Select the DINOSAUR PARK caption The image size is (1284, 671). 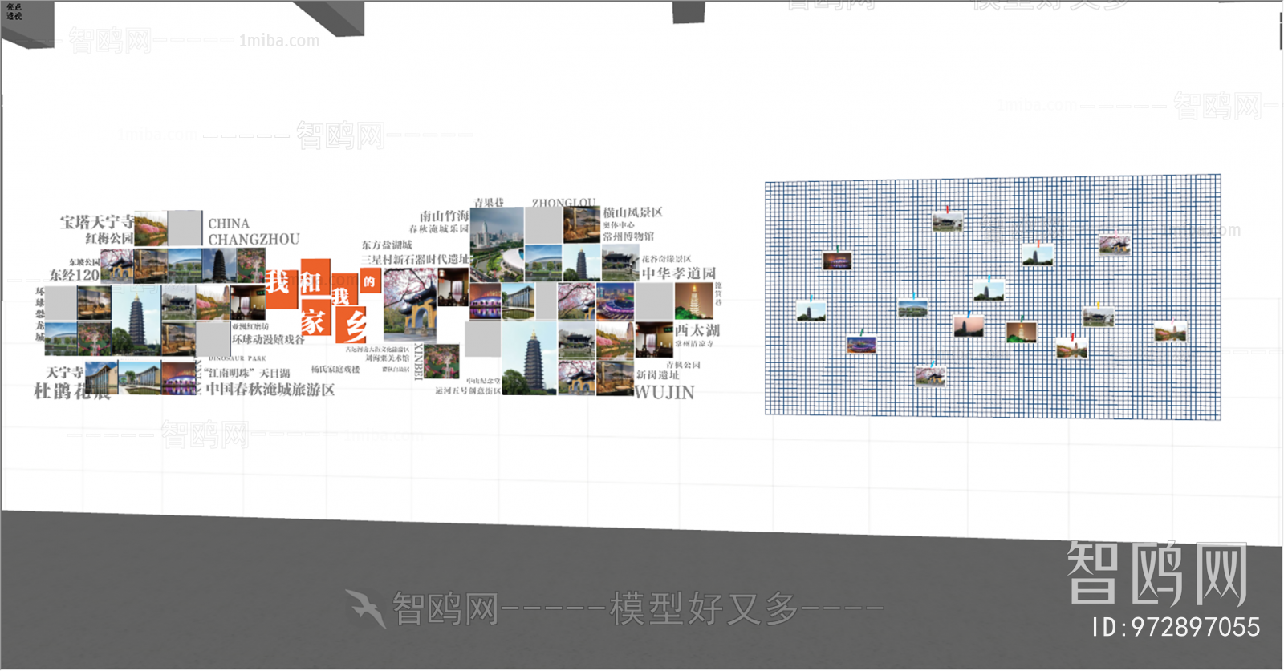pos(237,358)
